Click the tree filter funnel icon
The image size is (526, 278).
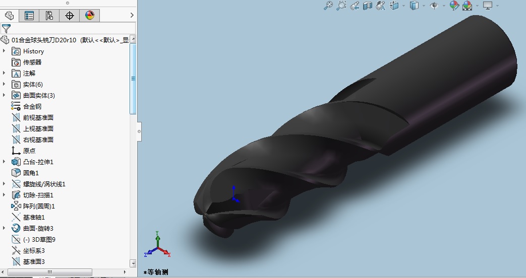pos(6,29)
